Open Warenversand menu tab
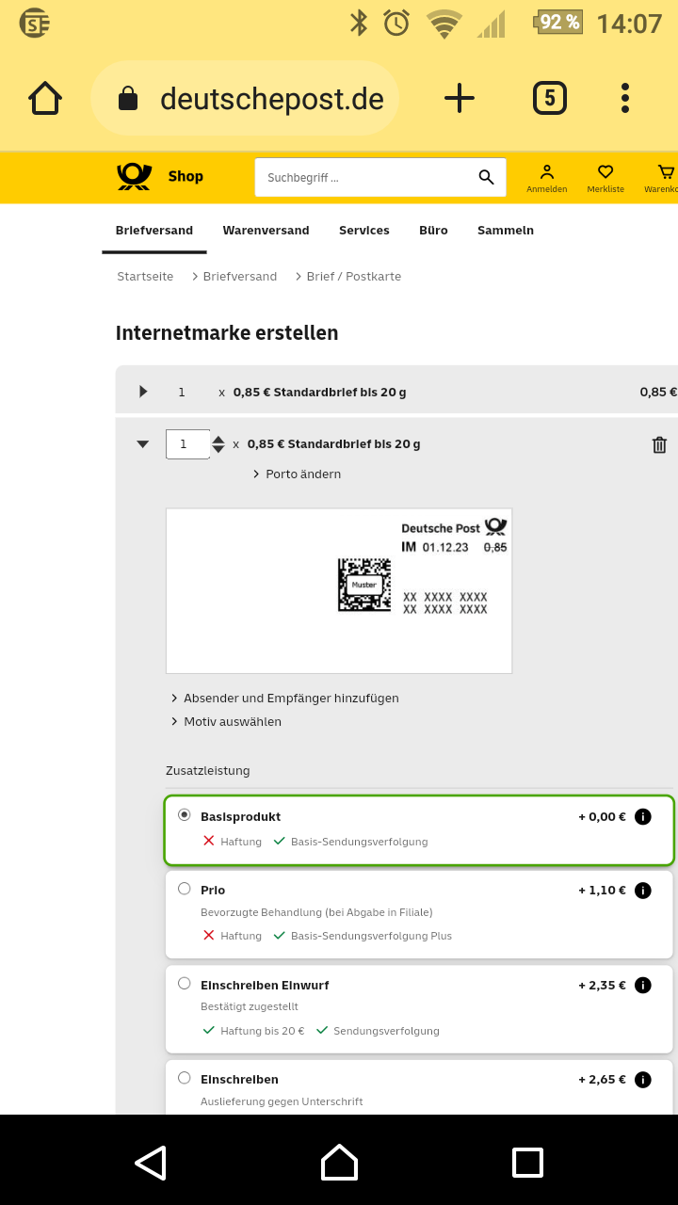This screenshot has width=678, height=1205. tap(266, 230)
